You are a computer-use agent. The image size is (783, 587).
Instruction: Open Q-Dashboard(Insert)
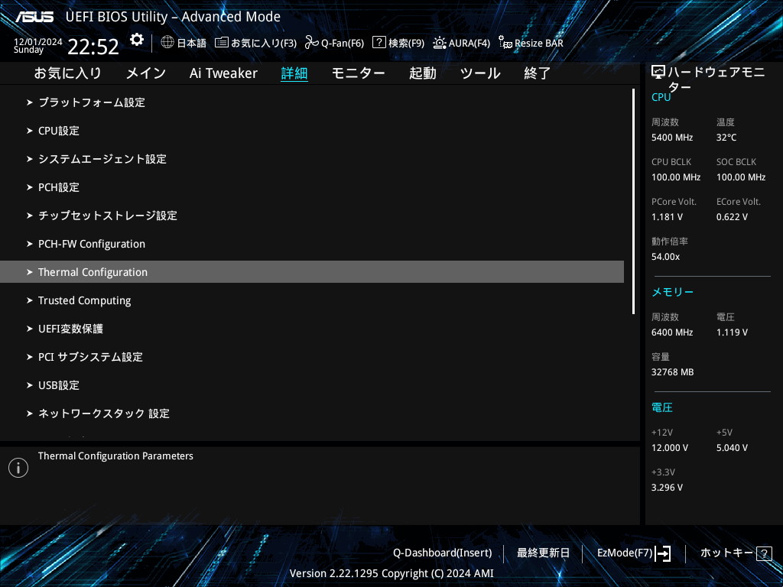(443, 553)
